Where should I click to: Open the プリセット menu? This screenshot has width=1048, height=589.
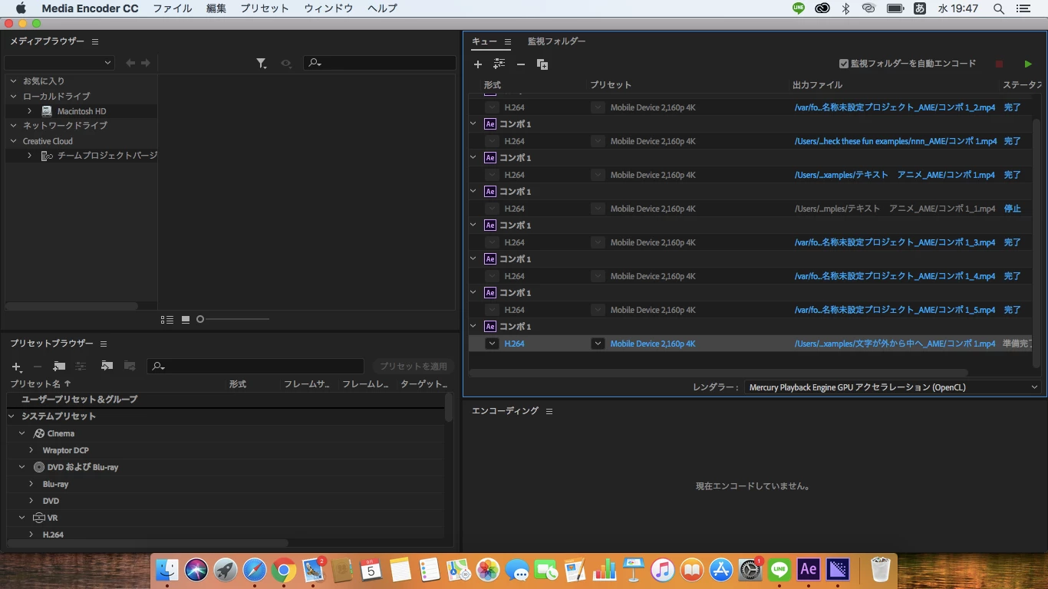tap(265, 8)
